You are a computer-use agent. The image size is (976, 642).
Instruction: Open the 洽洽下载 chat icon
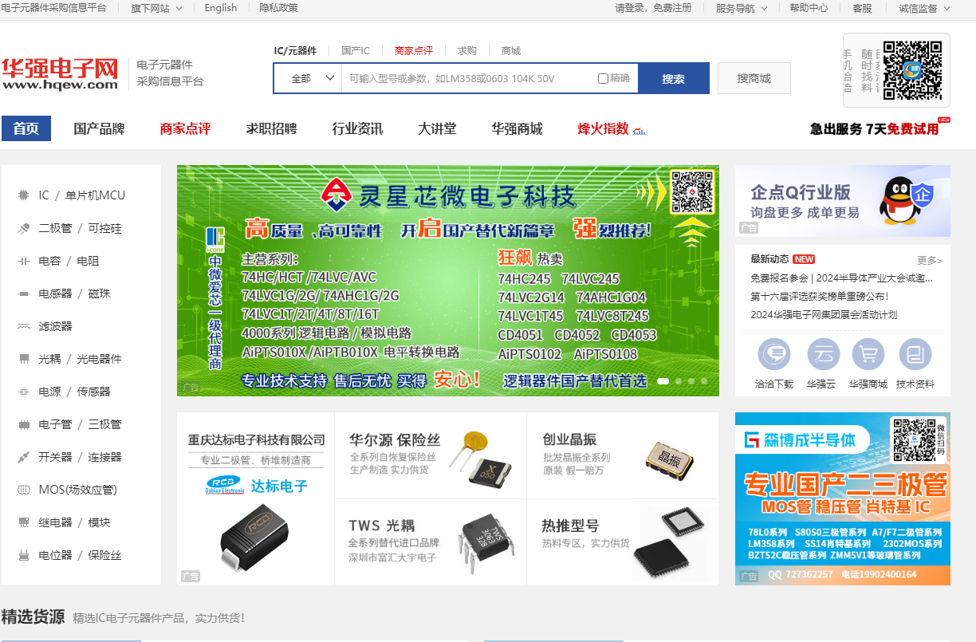pyautogui.click(x=774, y=355)
